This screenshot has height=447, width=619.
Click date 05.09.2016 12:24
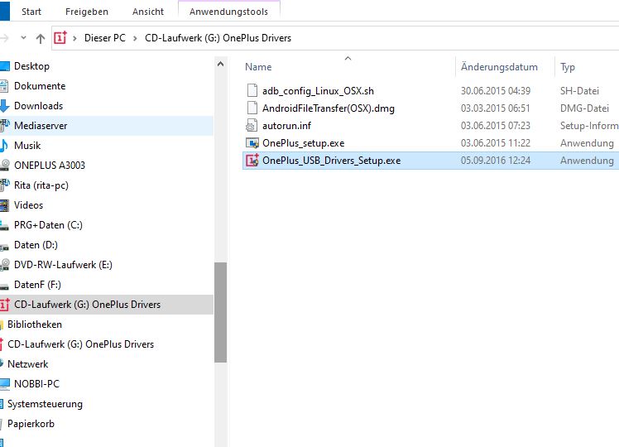coord(496,161)
